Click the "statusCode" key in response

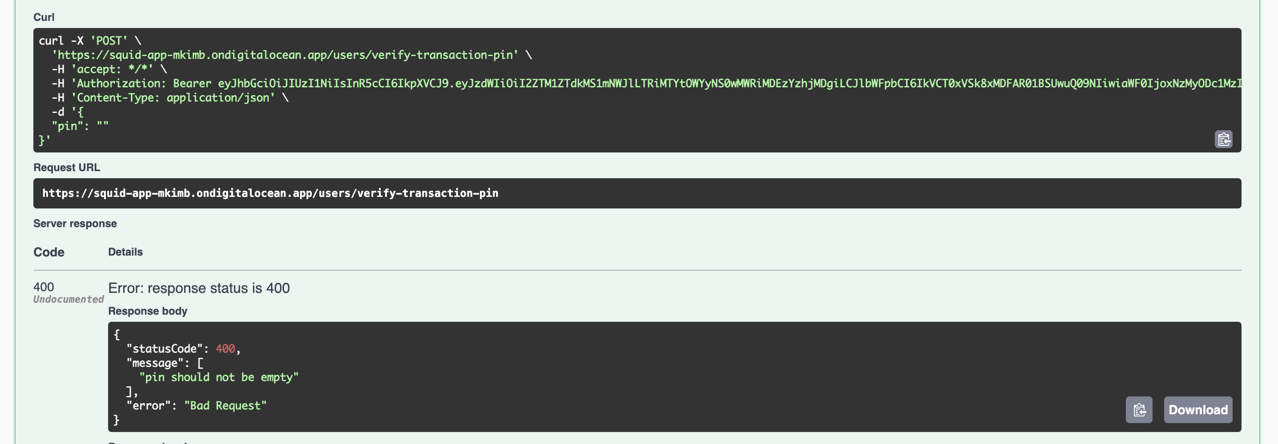pyautogui.click(x=165, y=349)
